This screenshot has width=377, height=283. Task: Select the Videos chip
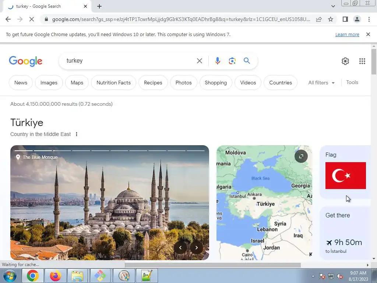[248, 83]
